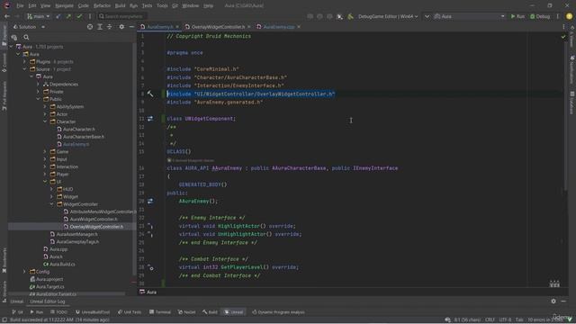Switch to the AuraEnemy.cpp tab
Image resolution: width=576 pixels, height=324 pixels.
(x=278, y=27)
